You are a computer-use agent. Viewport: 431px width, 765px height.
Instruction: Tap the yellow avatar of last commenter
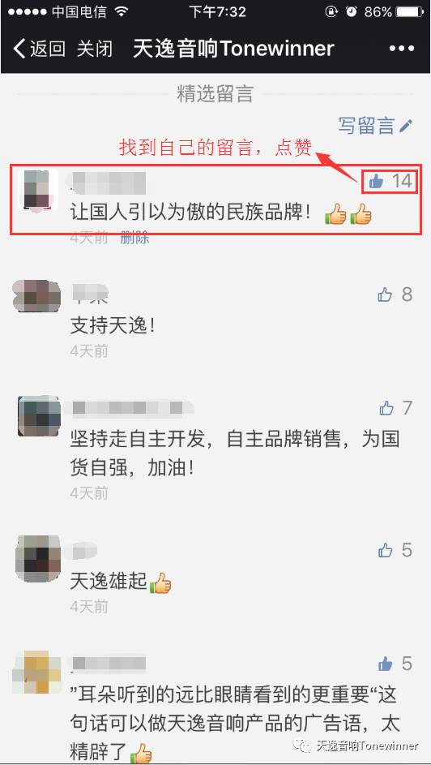coord(38,673)
